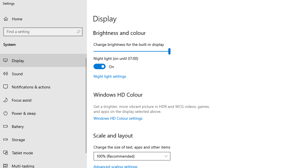
Task: Click the Notifications & actions icon
Action: tap(6, 87)
